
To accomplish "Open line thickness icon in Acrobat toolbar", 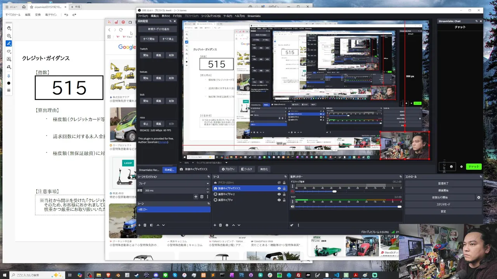I will coord(9,90).
